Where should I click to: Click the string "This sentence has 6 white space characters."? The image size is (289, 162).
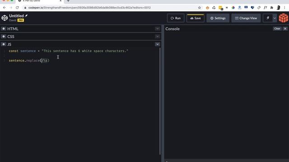pos(85,51)
